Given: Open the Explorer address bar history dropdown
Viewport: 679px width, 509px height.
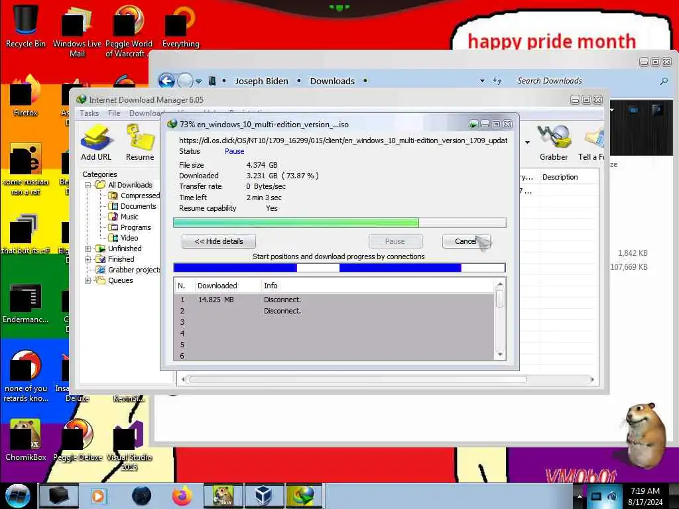Looking at the screenshot, I should [482, 81].
